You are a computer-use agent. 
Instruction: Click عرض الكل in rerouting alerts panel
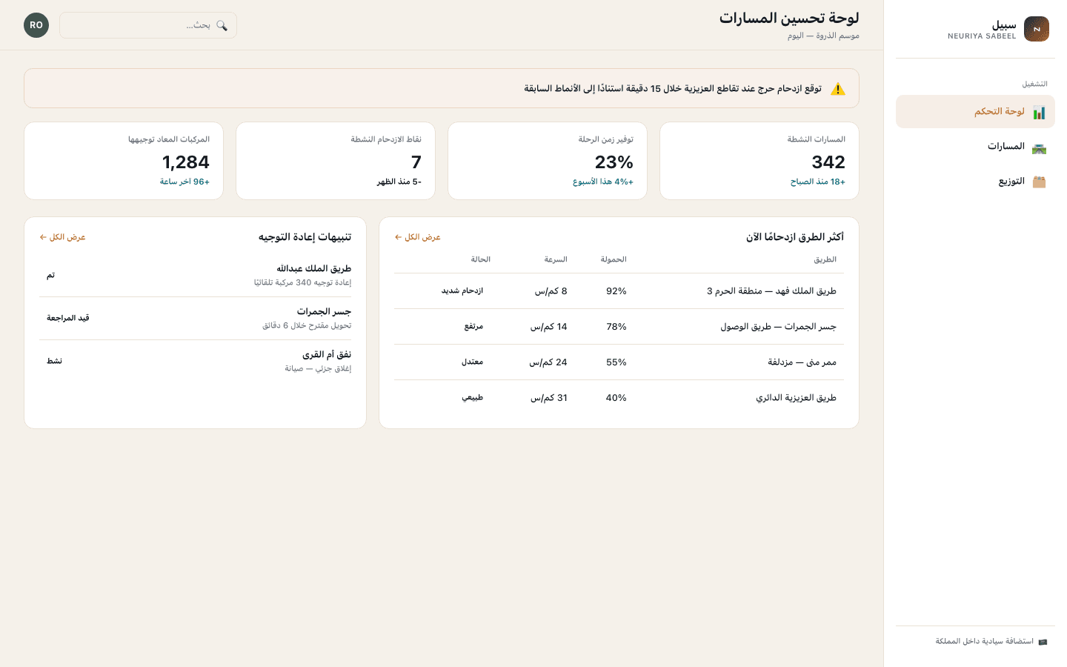[62, 237]
